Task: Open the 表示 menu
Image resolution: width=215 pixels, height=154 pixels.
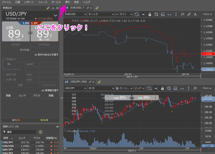Action: pyautogui.click(x=68, y=2)
